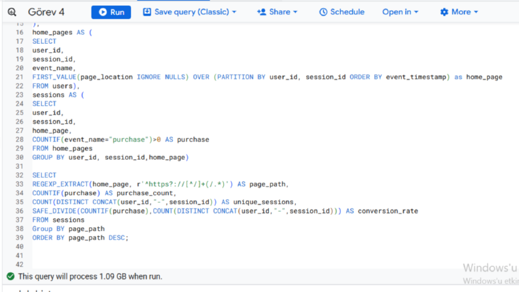Click 'ORDER BY page_path DESC;' on line 39
The image size is (519, 292).
(81, 238)
